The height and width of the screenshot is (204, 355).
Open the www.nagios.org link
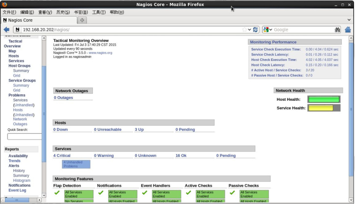[x=100, y=53]
